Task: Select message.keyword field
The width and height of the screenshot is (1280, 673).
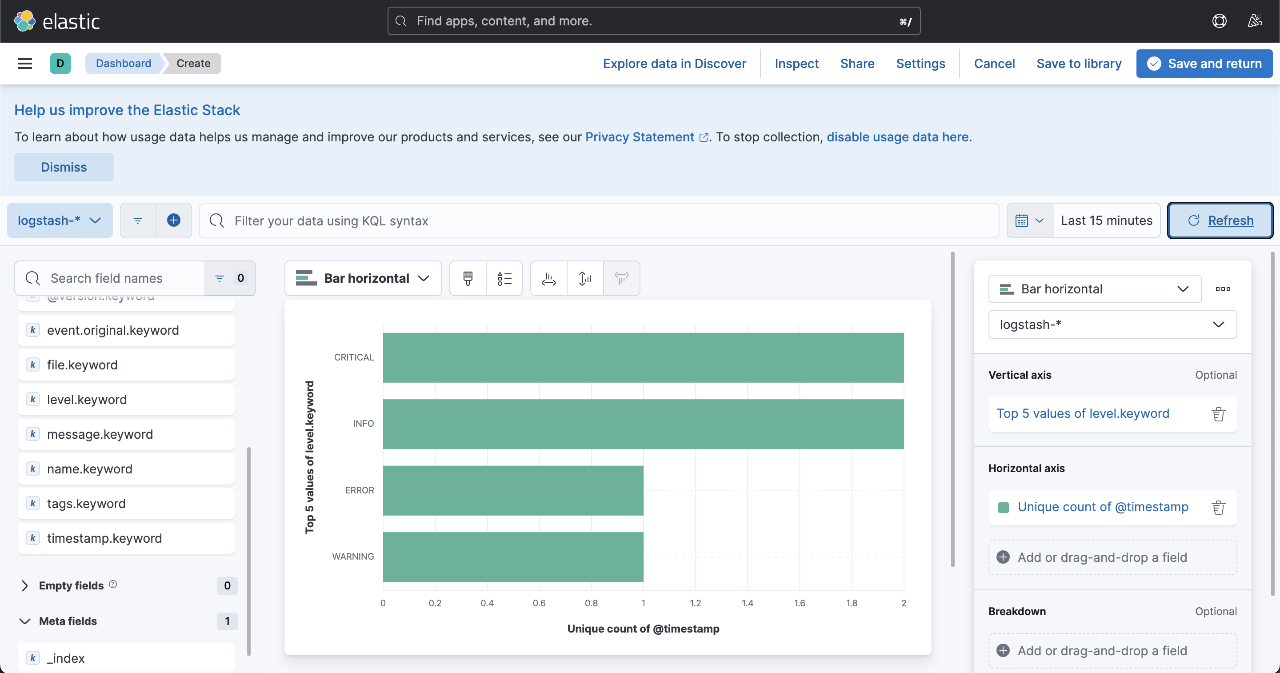Action: [126, 434]
